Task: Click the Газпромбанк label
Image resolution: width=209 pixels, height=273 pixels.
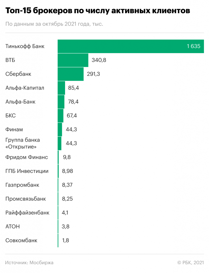Action: point(22,185)
